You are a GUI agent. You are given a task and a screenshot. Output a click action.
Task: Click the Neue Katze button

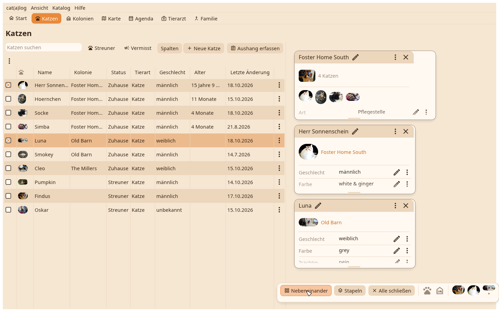coord(204,48)
